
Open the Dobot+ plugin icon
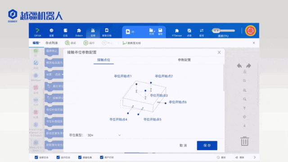tap(79, 31)
